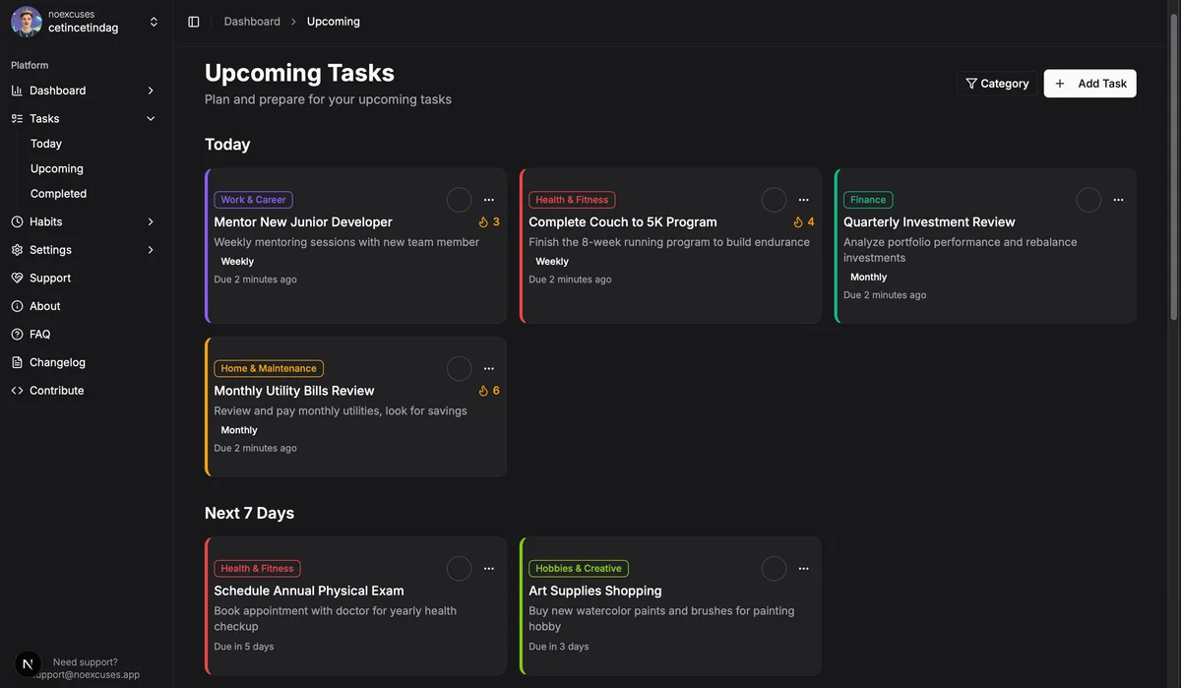Click the Support heart icon in sidebar
Screen dimensions: 1181x688
(17, 279)
